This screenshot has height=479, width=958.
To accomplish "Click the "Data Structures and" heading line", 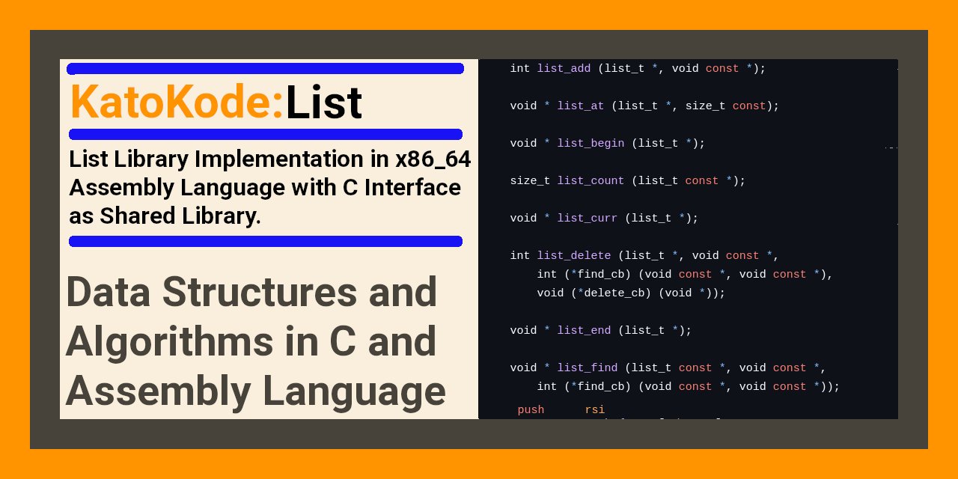I will click(x=252, y=292).
